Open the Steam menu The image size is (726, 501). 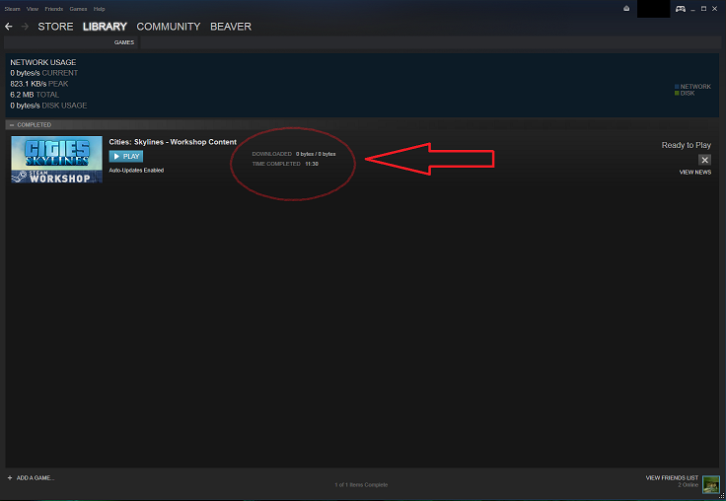point(12,9)
